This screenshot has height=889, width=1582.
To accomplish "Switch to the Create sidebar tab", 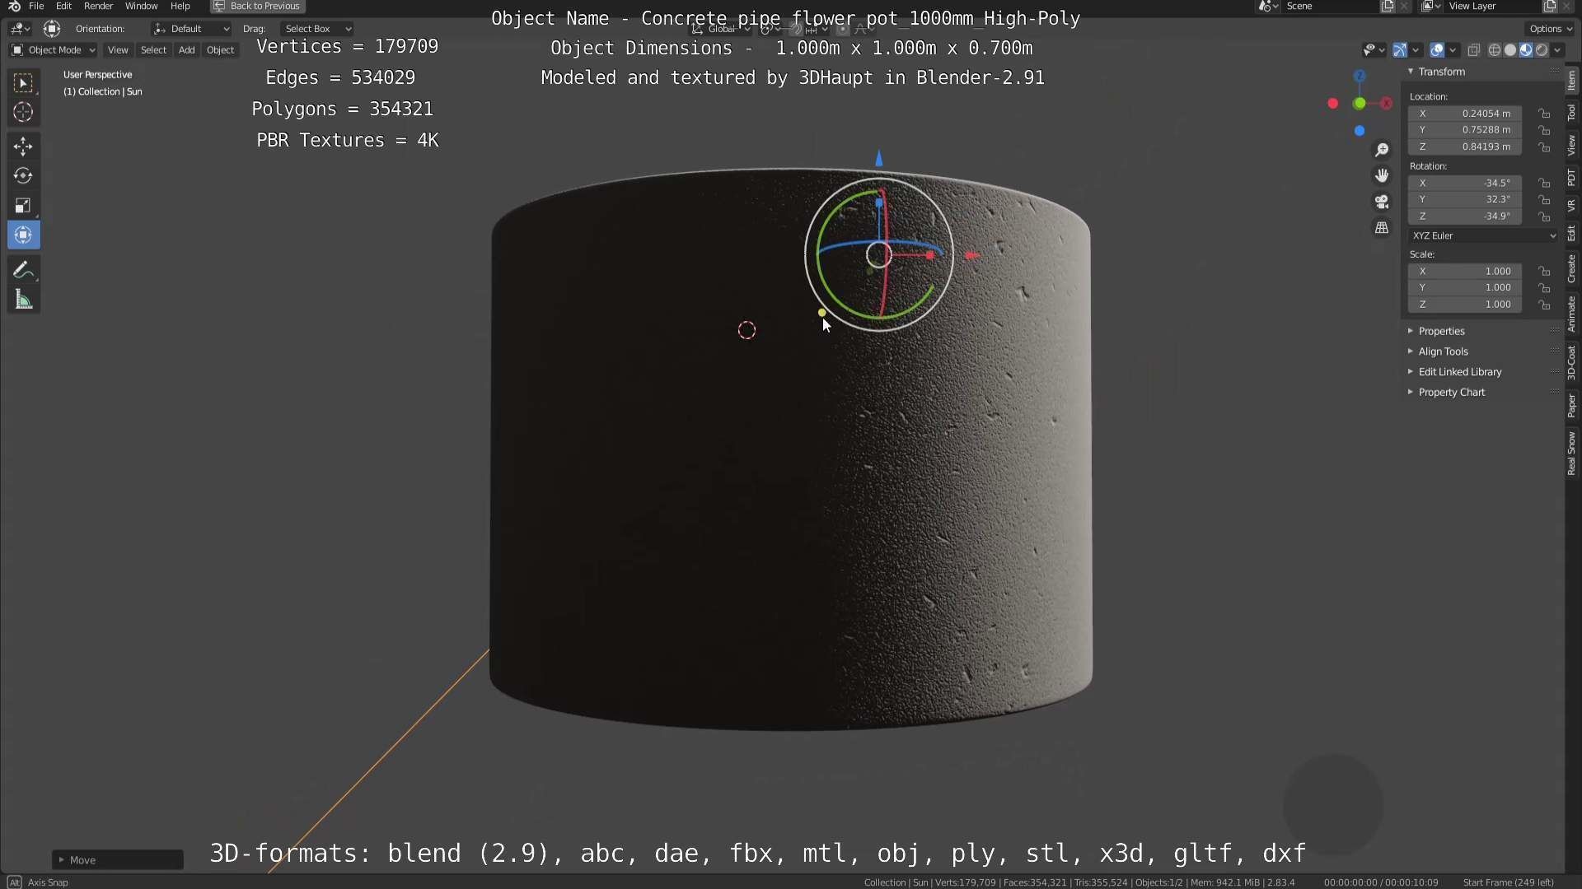I will 1572,268.
